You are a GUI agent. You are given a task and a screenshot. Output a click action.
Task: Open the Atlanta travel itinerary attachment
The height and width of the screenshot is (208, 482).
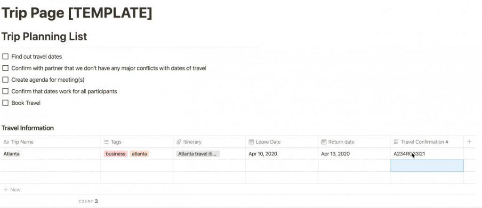pos(198,154)
